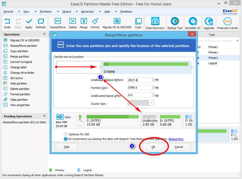Image resolution: width=242 pixels, height=179 pixels.
Task: Launch the Backup Tool
Action: 175,23
